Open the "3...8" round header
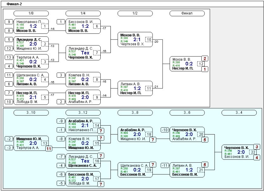The image size is (264, 191). coord(135,113)
